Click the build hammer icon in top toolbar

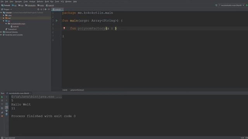[x=216, y=5]
